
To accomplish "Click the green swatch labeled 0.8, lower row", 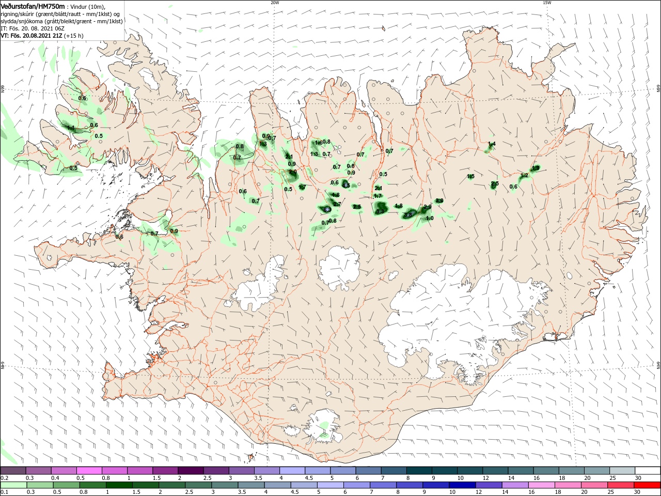I will [x=92, y=485].
